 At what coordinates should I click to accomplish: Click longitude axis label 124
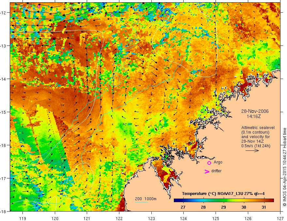184,218
